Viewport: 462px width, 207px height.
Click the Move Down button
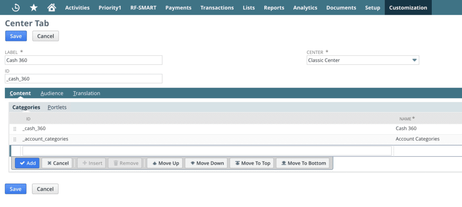(206, 163)
